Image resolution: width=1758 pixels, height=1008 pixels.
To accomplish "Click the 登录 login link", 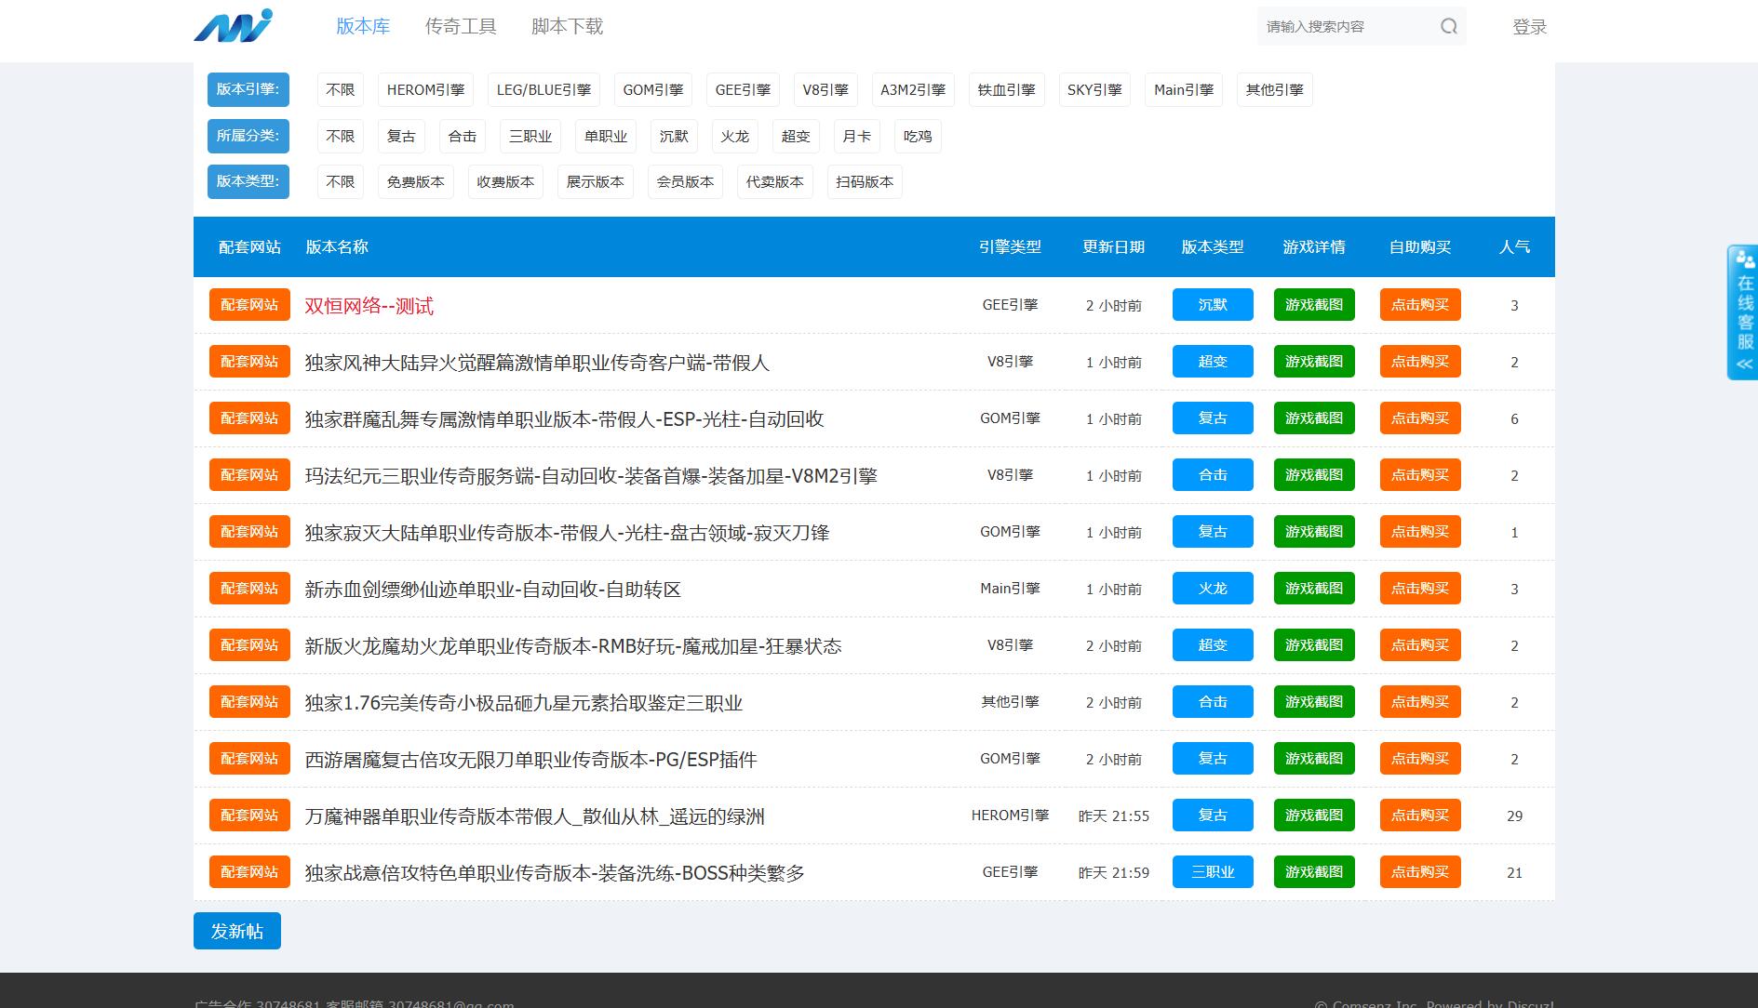I will point(1529,27).
